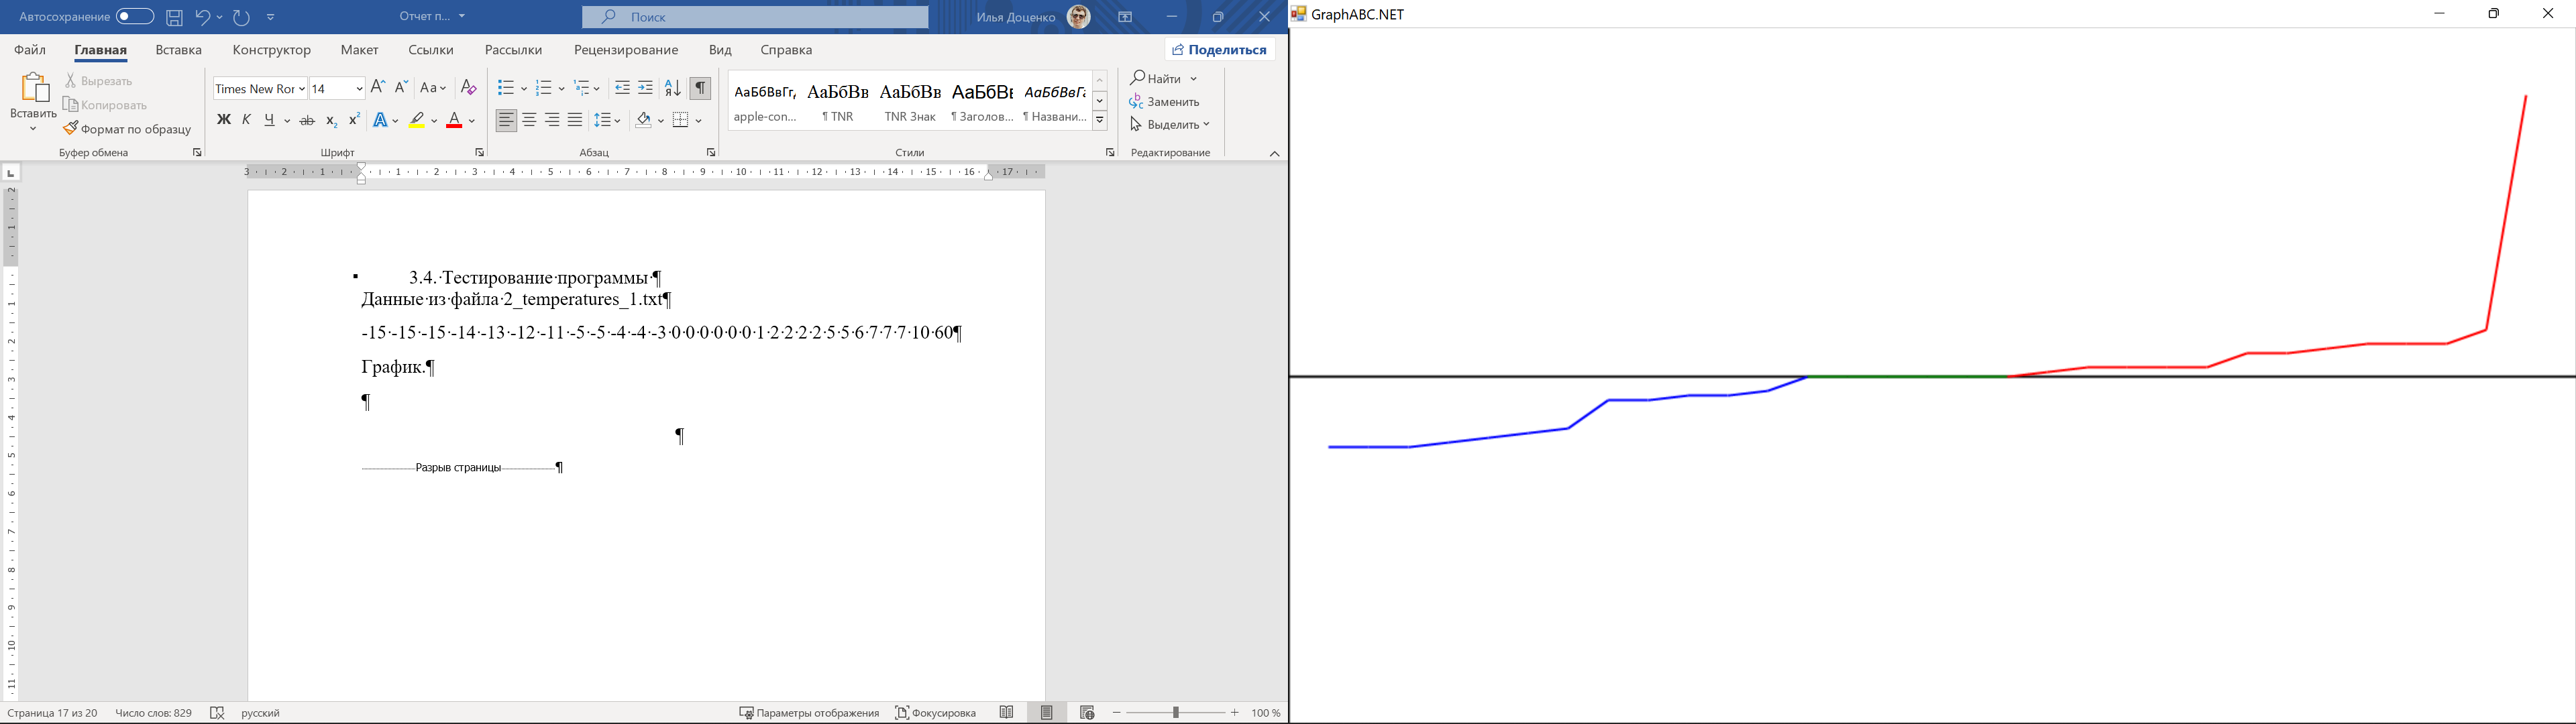Click the Redo (repeat) icon
This screenshot has width=2576, height=724.
point(242,17)
